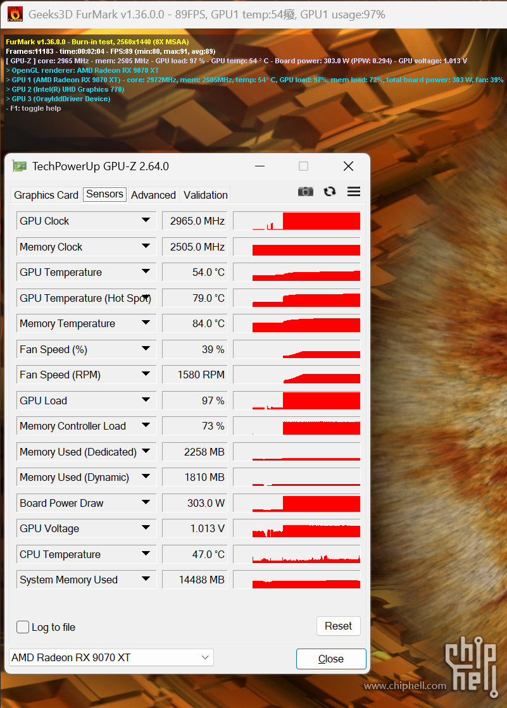Open the Advanced tab
The image size is (507, 708).
click(153, 195)
